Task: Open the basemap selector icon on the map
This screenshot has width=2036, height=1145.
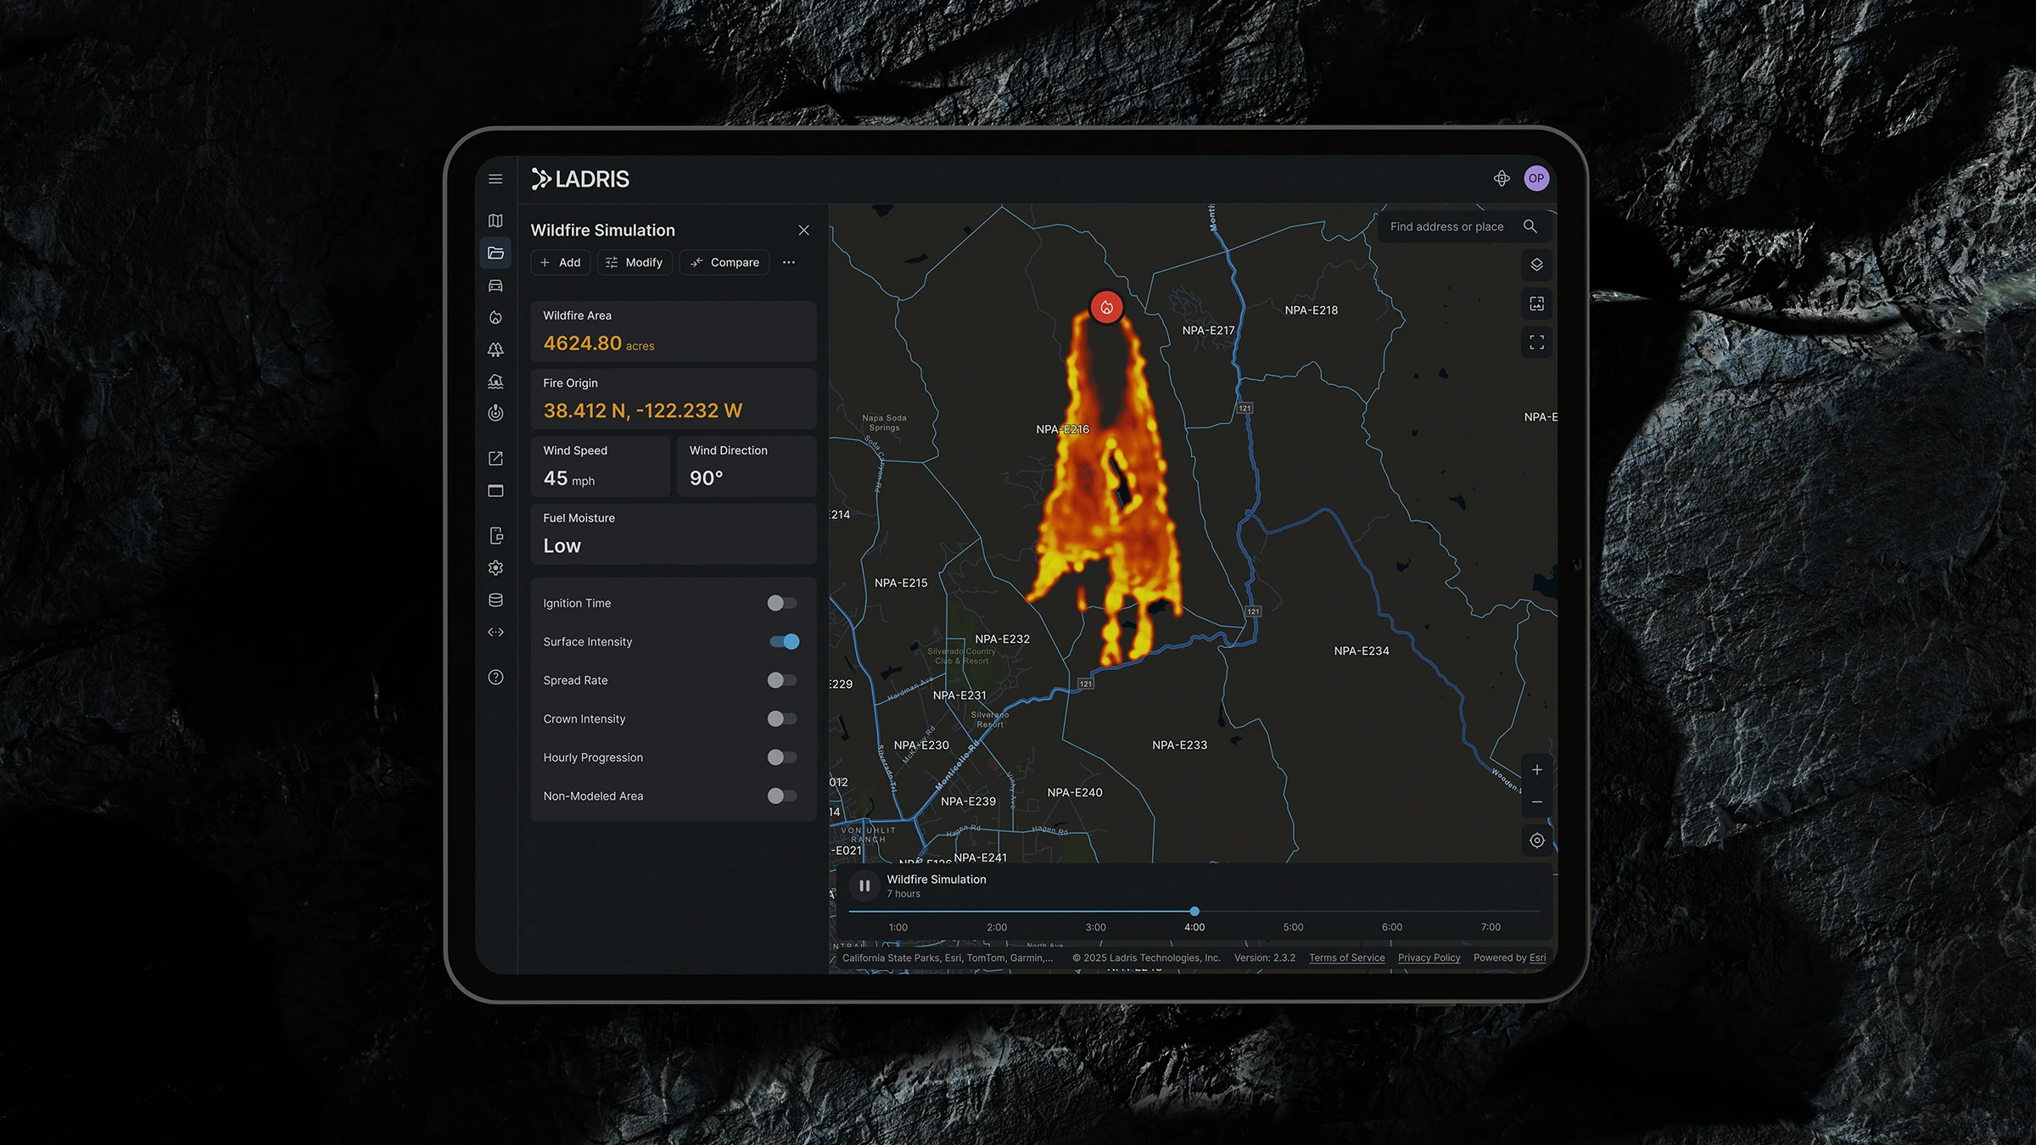Action: coord(1536,303)
